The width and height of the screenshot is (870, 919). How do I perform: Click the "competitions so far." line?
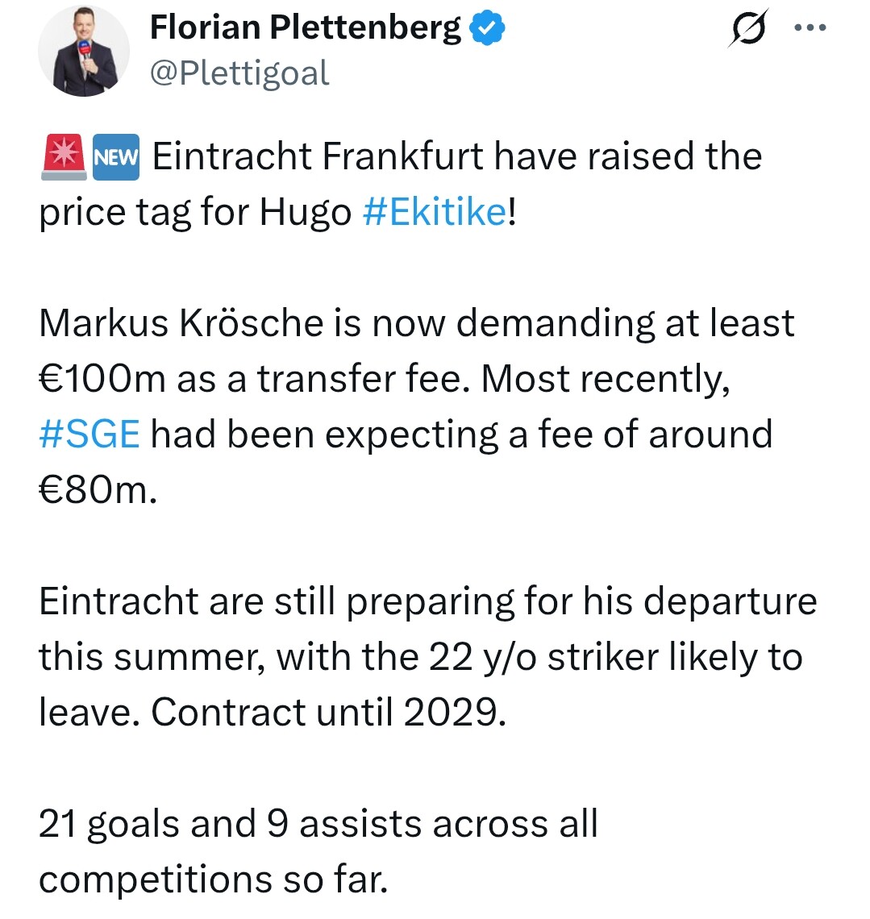coord(214,879)
